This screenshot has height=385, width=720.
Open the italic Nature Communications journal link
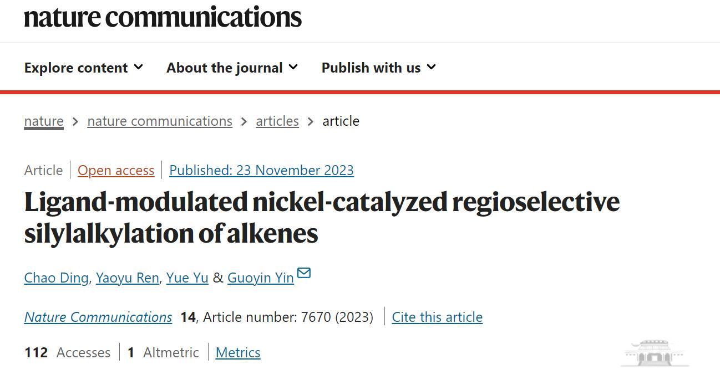(x=98, y=317)
